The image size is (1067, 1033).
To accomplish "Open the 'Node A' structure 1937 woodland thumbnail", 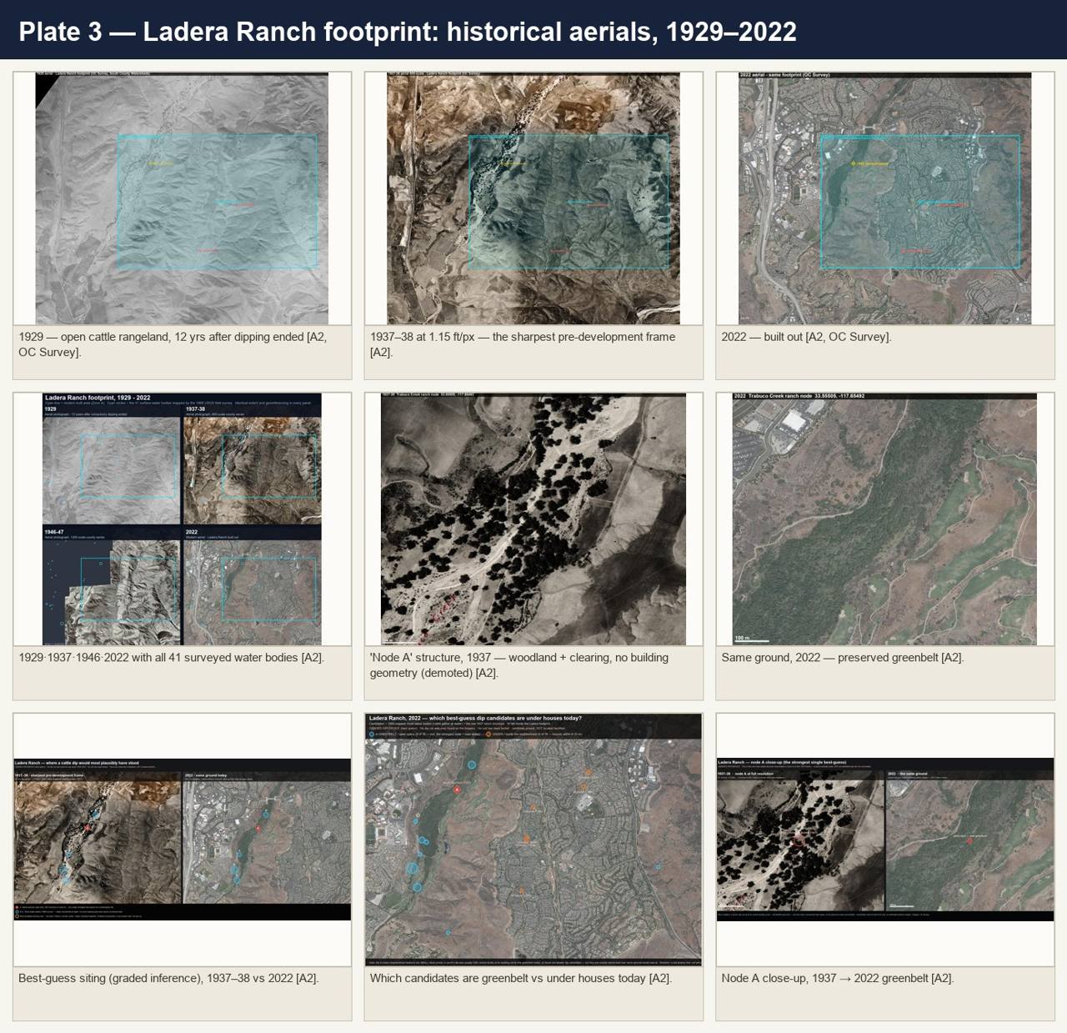I will click(x=533, y=519).
